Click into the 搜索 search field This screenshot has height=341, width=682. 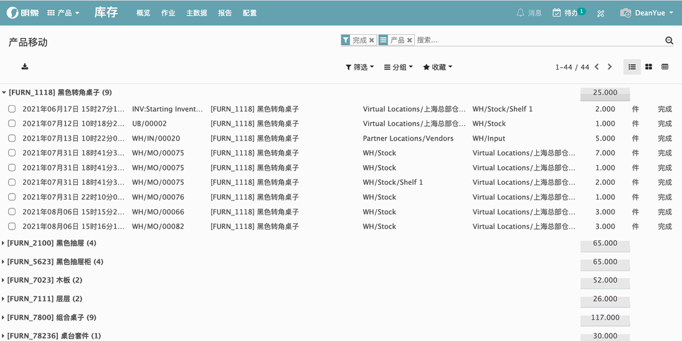tap(536, 40)
